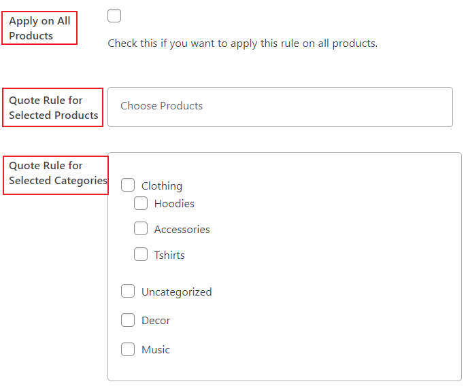Mark the Uncategorized category checkbox
This screenshot has width=468, height=388.
128,291
